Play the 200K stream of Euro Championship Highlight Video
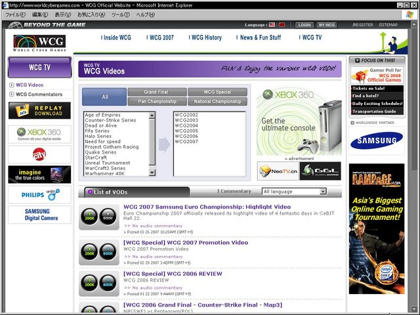 [x=89, y=216]
